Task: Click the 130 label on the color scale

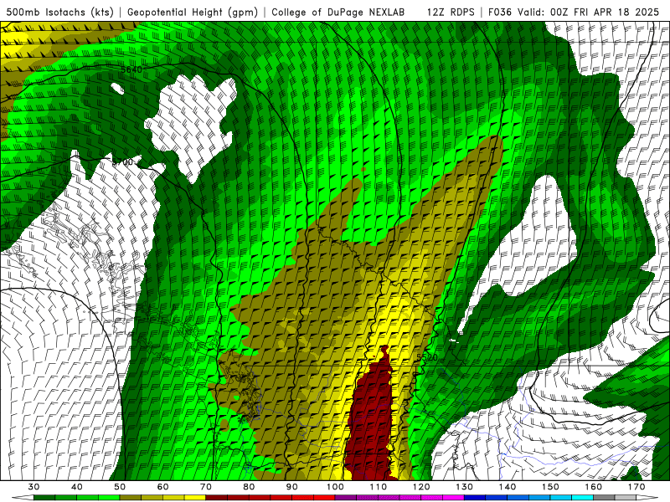Action: (464, 487)
